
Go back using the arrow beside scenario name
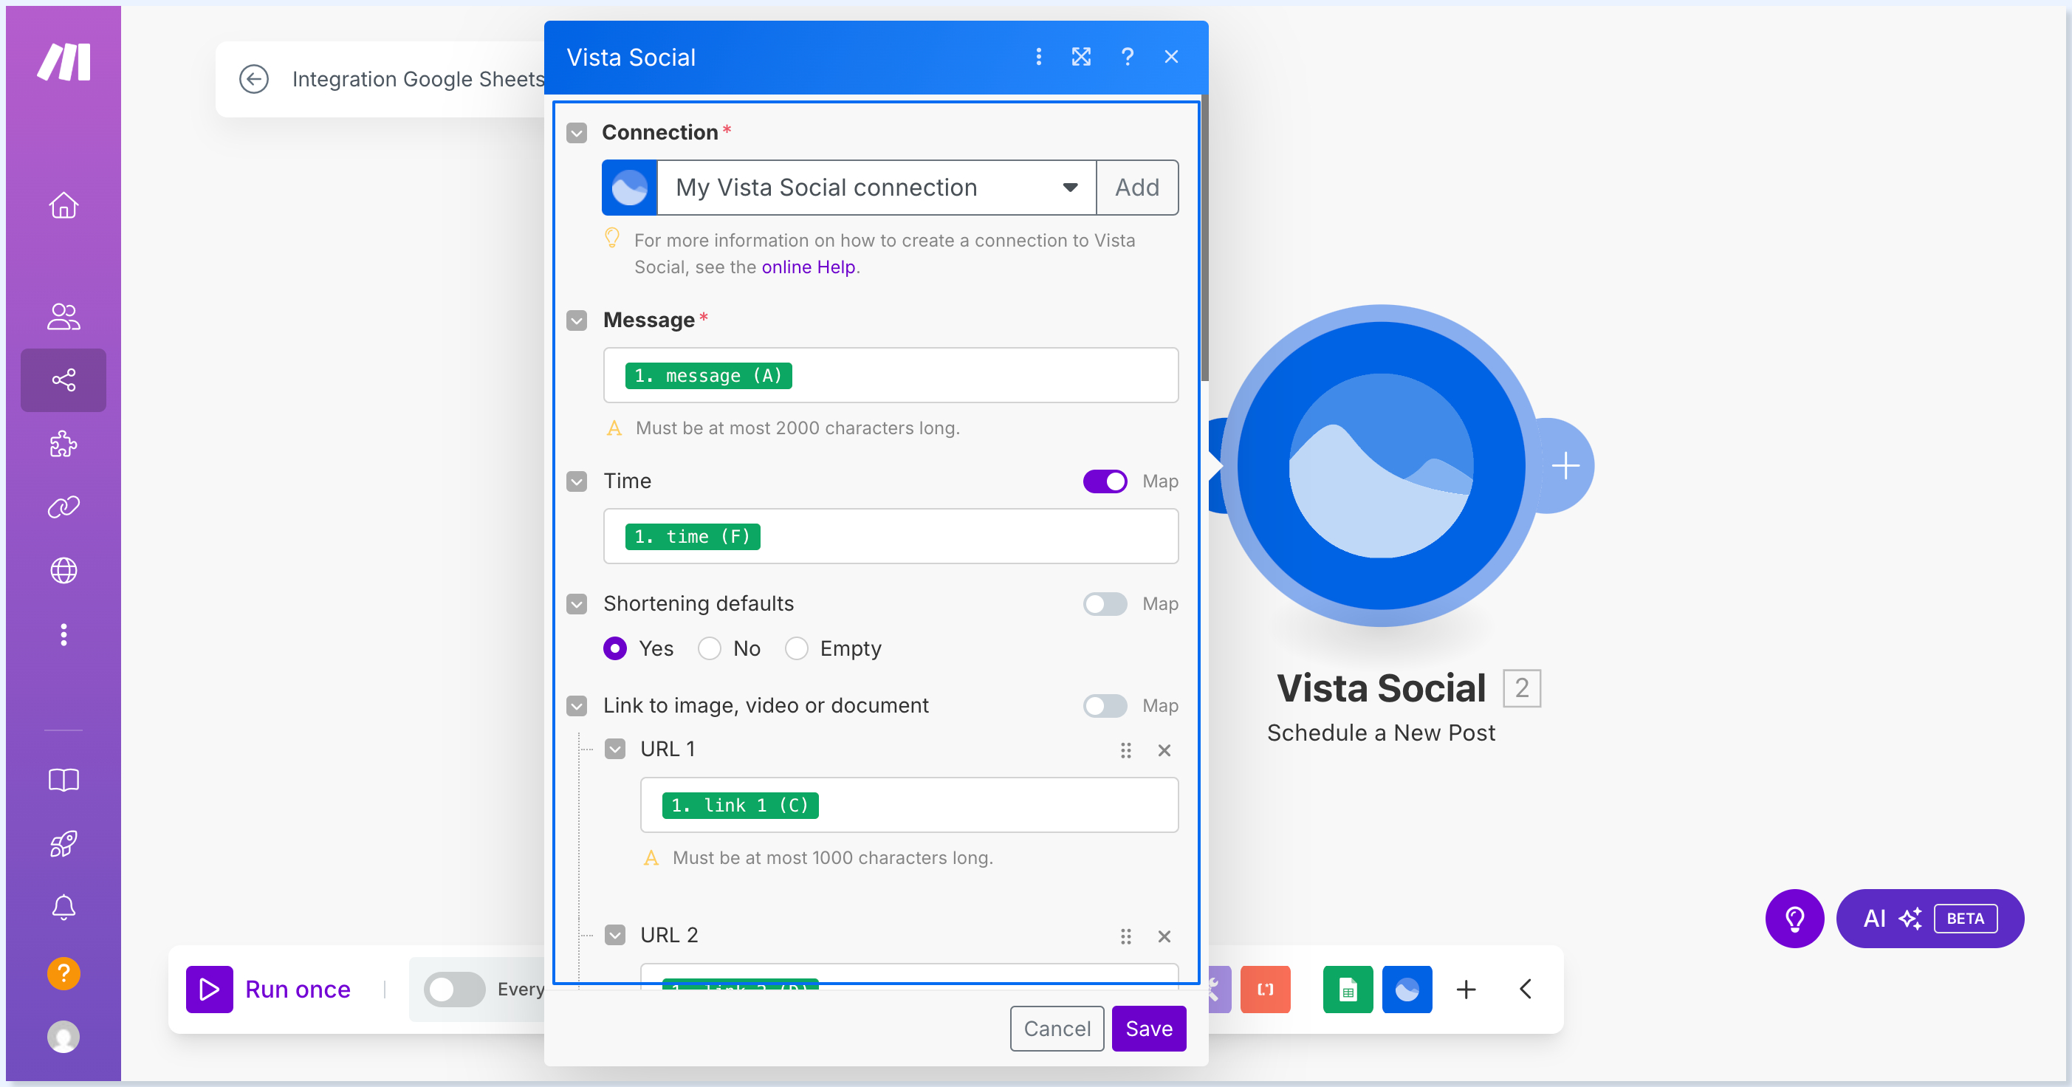253,79
